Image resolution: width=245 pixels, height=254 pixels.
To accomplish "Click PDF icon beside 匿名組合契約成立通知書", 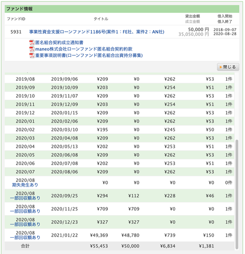I will [32, 42].
